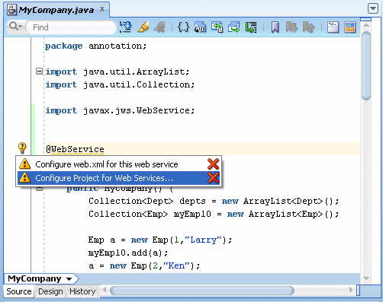The image size is (383, 302).
Task: Switch to the History tab
Action: click(82, 291)
